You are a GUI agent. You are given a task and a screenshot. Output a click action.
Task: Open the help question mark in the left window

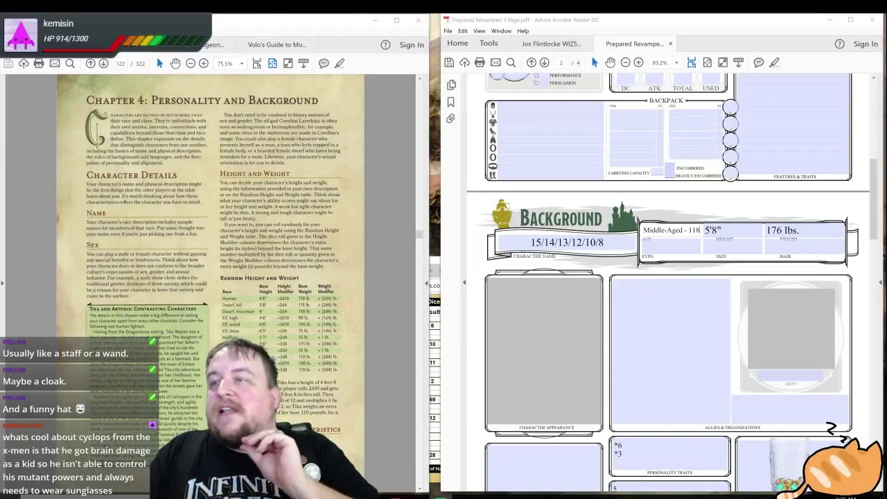(385, 45)
